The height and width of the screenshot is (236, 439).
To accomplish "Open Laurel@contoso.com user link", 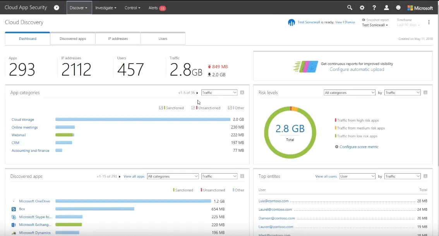I will coord(275,209).
